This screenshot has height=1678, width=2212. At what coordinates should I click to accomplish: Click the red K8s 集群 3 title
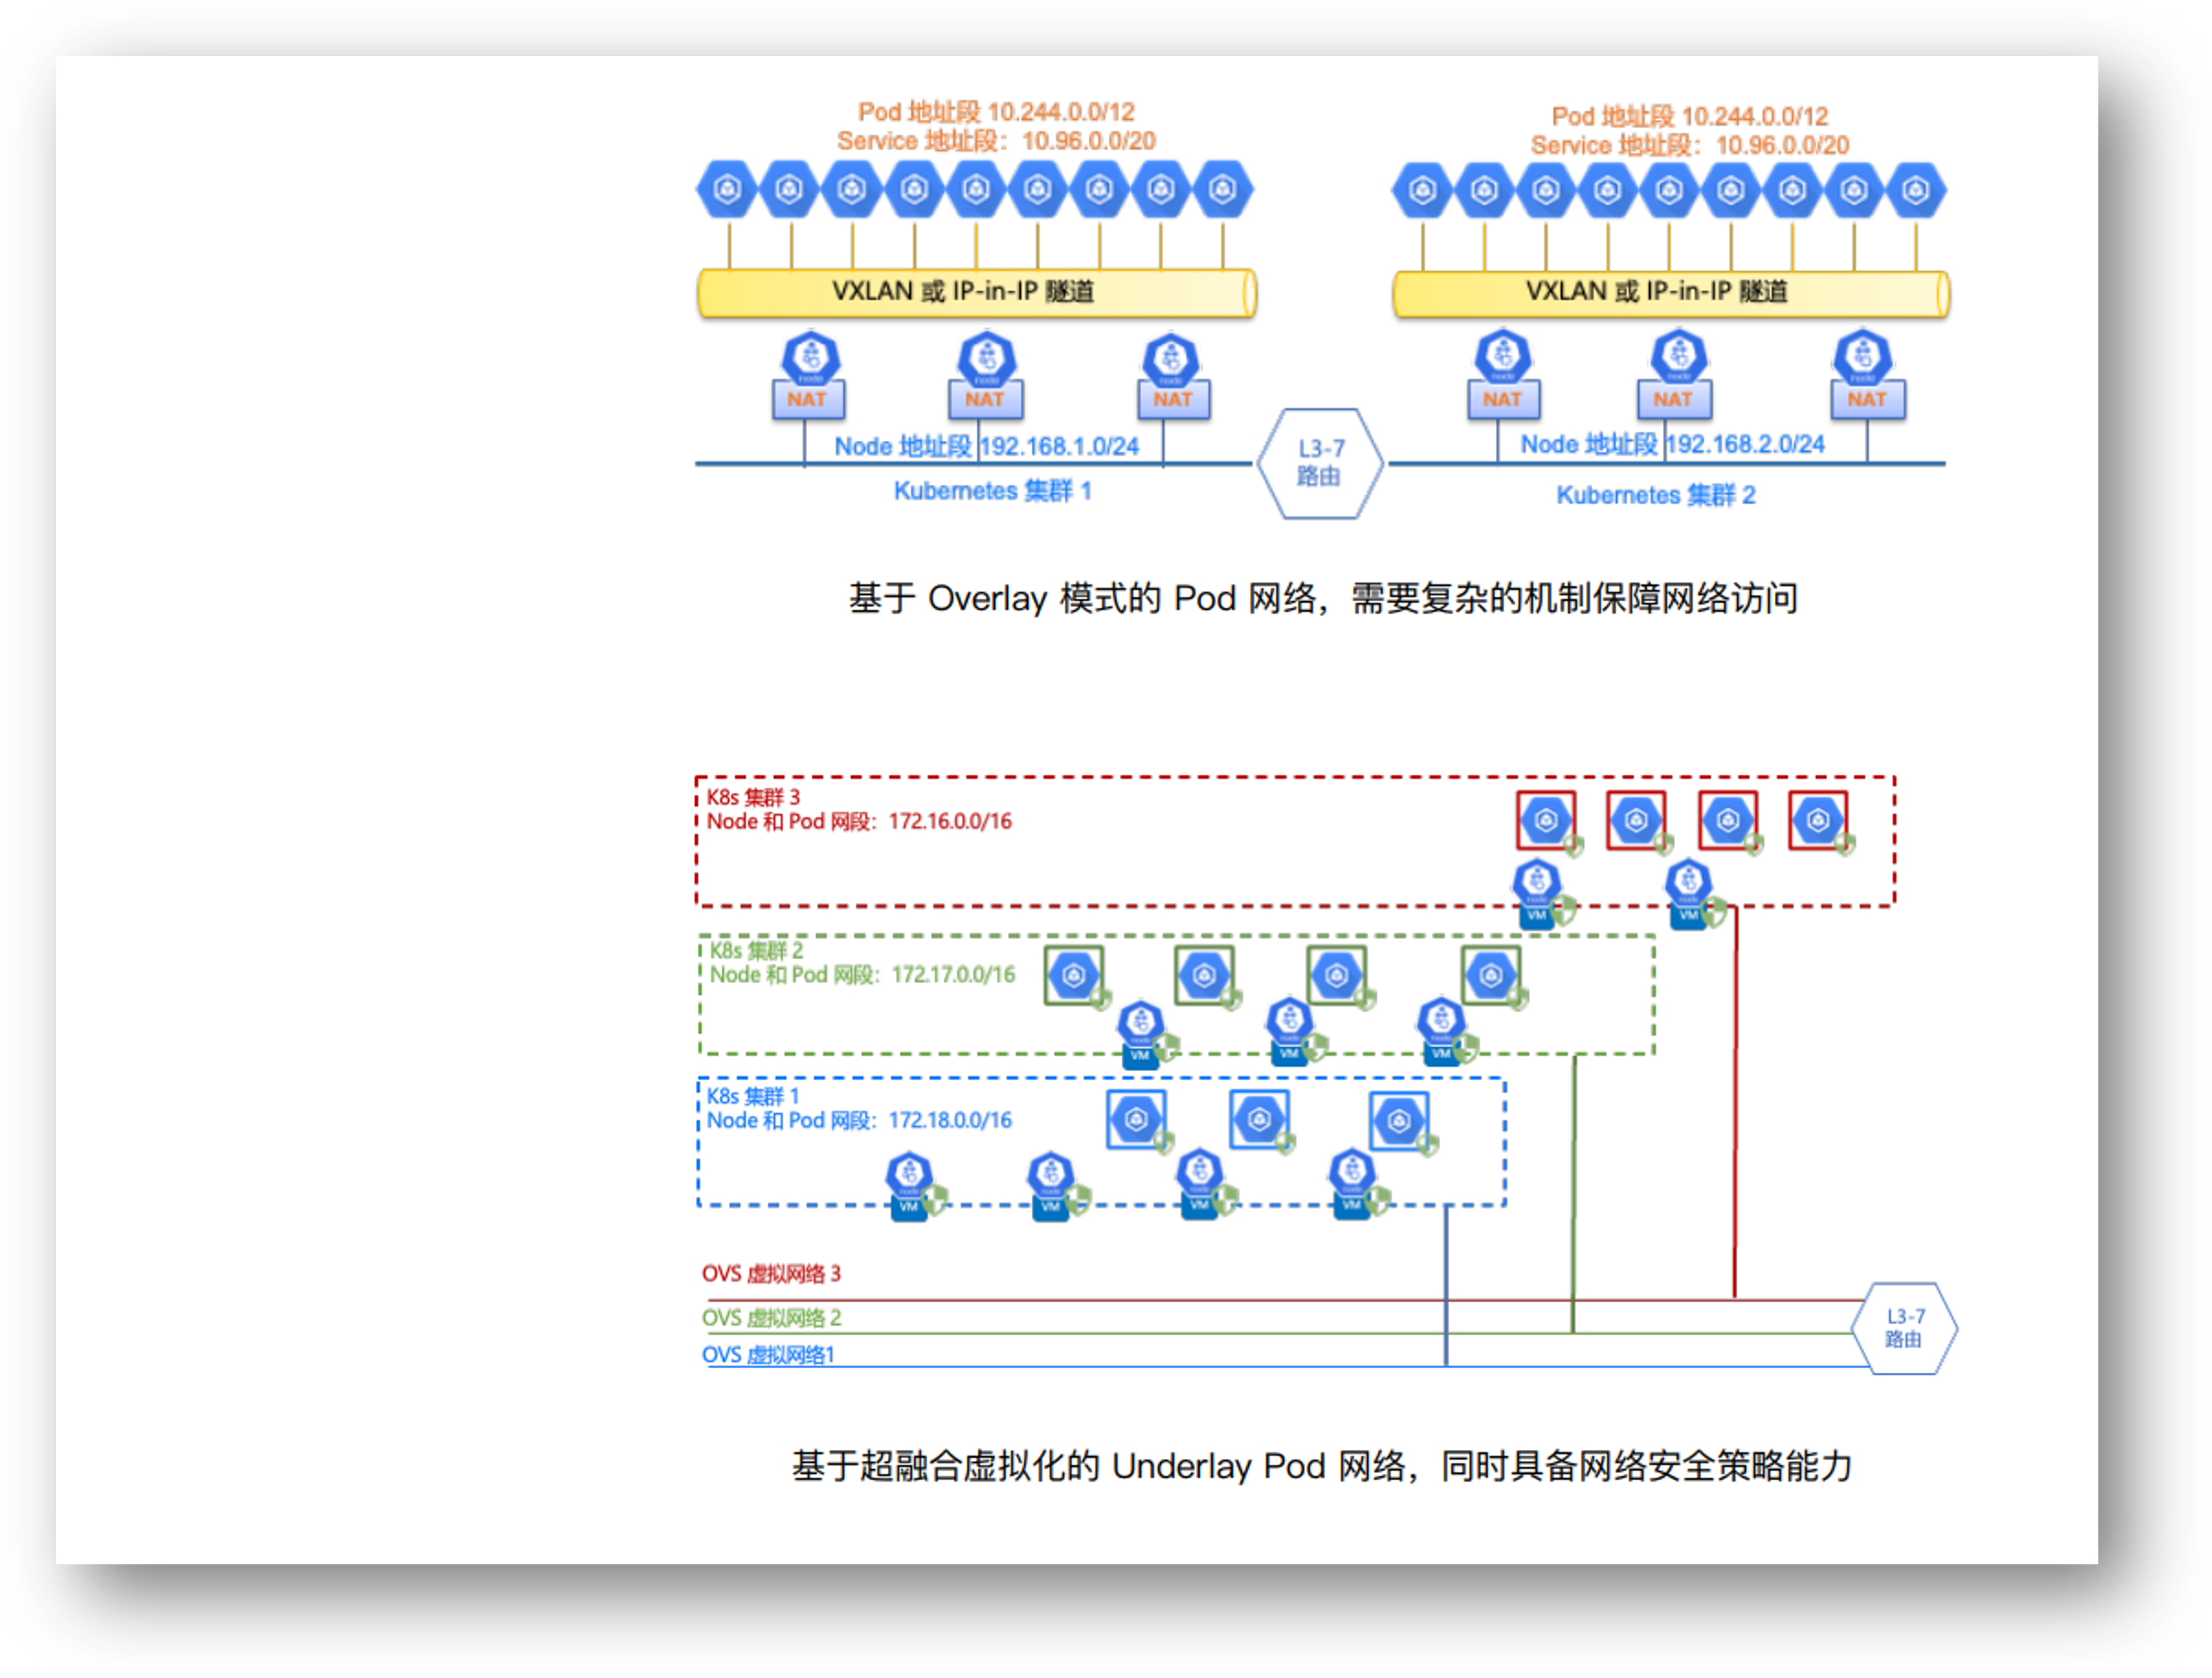pyautogui.click(x=753, y=797)
